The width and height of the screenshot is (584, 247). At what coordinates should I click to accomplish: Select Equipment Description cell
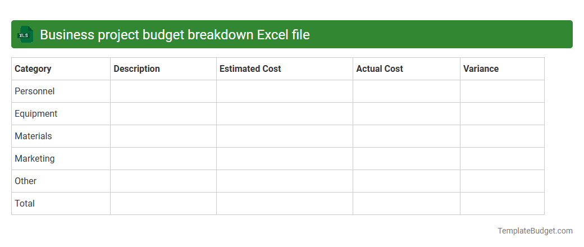pos(163,113)
